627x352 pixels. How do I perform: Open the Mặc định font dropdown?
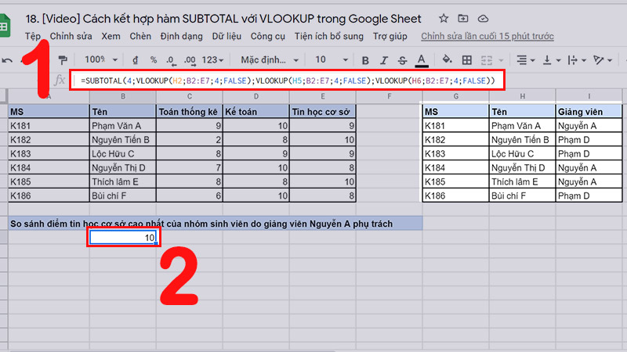(x=267, y=59)
